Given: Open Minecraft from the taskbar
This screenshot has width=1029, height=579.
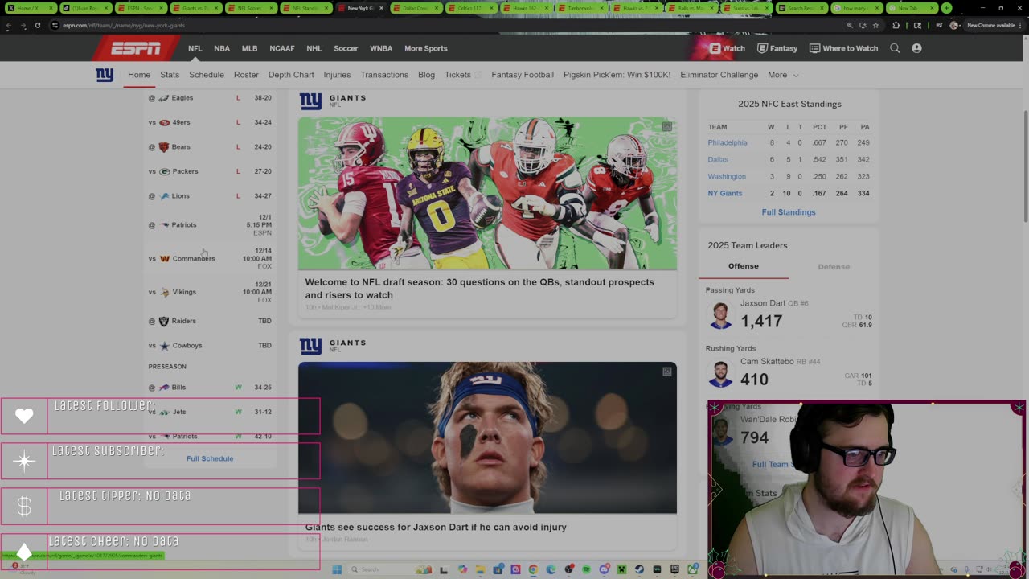Looking at the screenshot, I should pyautogui.click(x=621, y=569).
